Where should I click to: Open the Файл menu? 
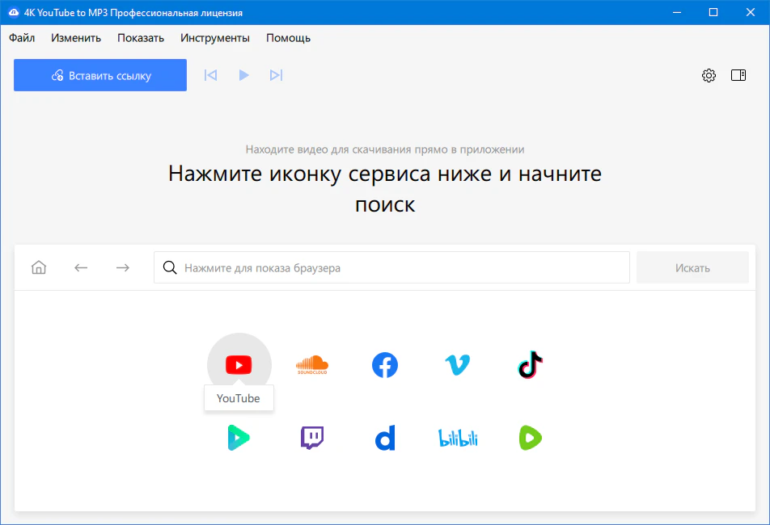22,38
